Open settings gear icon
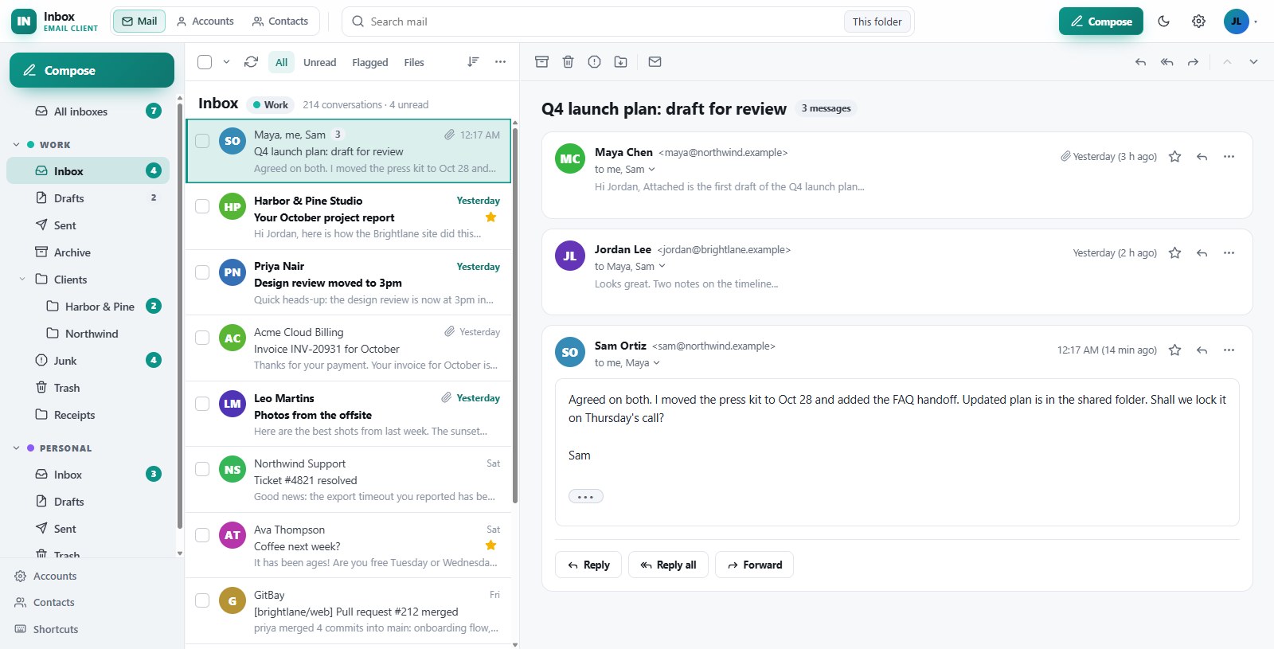 click(1198, 22)
